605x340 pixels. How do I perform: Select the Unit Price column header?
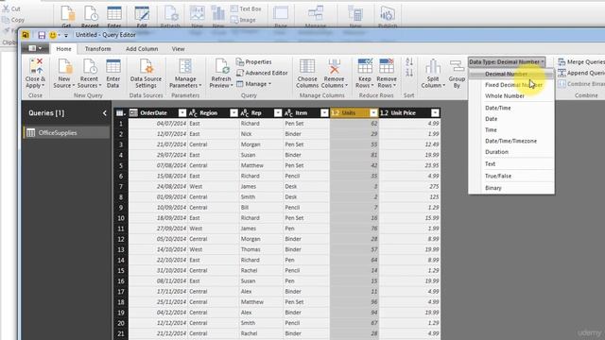tap(409, 112)
